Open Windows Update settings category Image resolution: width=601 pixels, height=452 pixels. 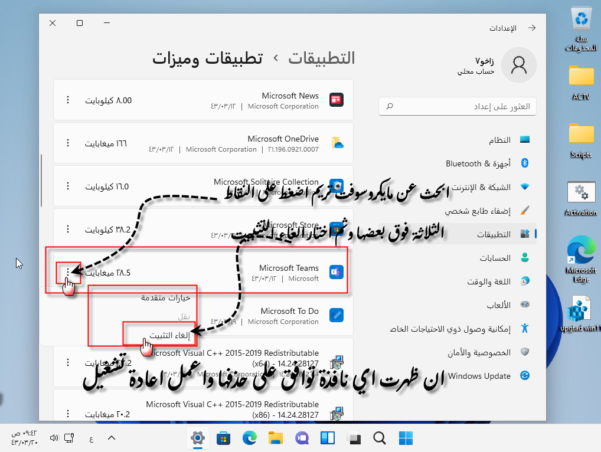[x=458, y=376]
